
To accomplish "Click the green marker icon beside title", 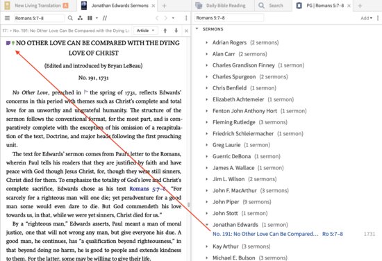I will pyautogui.click(x=13, y=43).
